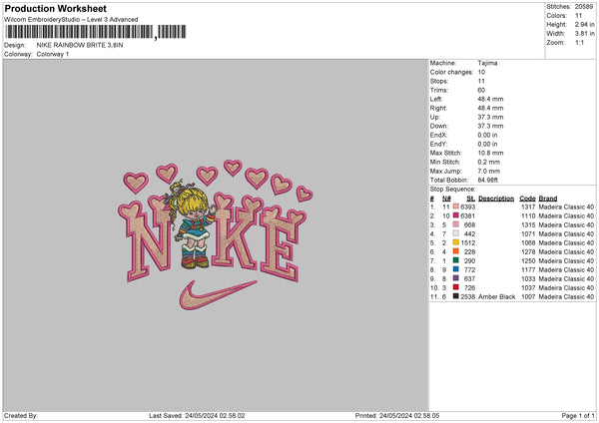Click the letter N of the NIKE design
The width and height of the screenshot is (599, 423).
146,239
